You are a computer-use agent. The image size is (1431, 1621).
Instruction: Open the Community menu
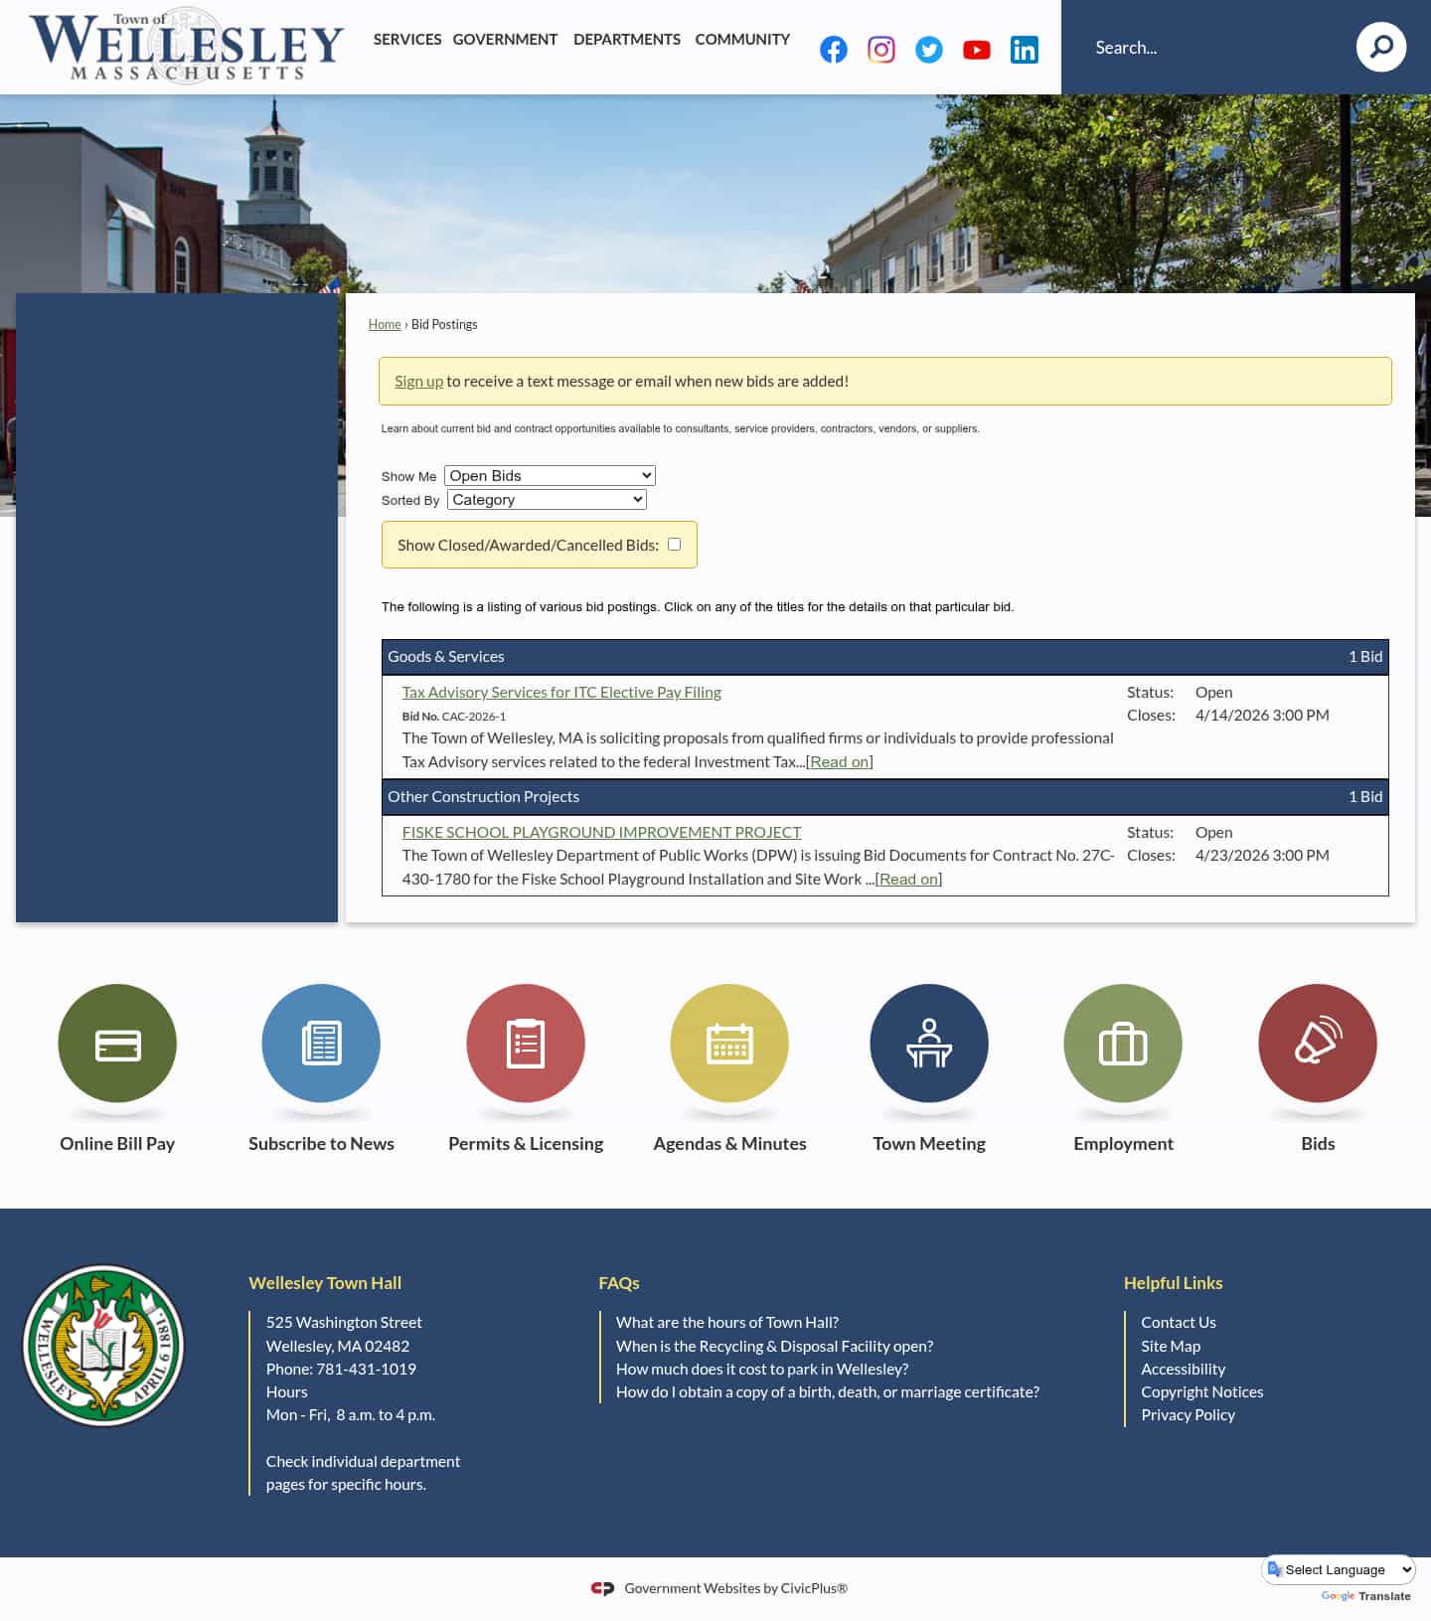(742, 39)
